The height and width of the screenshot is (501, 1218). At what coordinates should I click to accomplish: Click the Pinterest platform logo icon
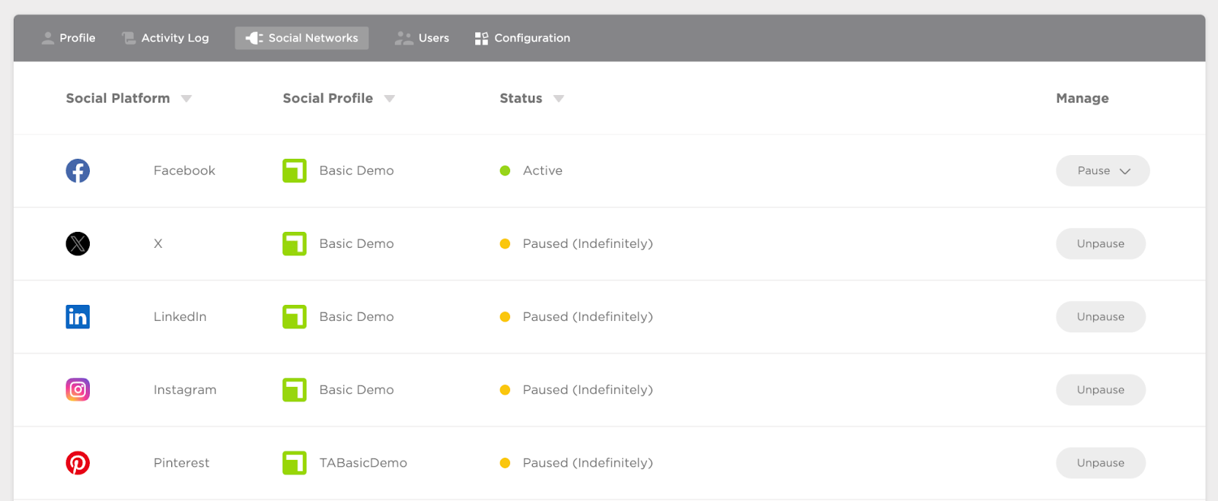[x=78, y=463]
